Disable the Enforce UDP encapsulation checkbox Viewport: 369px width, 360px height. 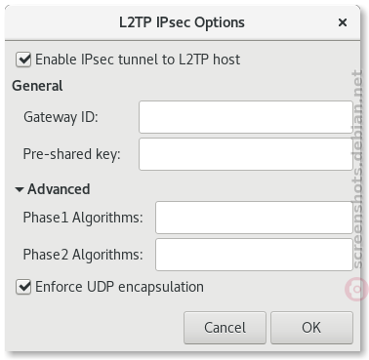(x=23, y=287)
